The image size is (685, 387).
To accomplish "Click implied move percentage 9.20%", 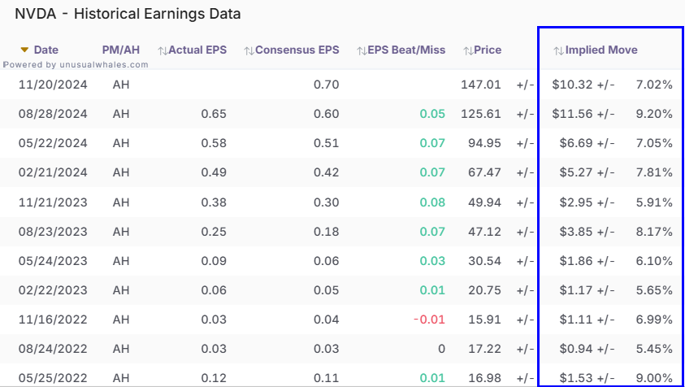I will 654,114.
